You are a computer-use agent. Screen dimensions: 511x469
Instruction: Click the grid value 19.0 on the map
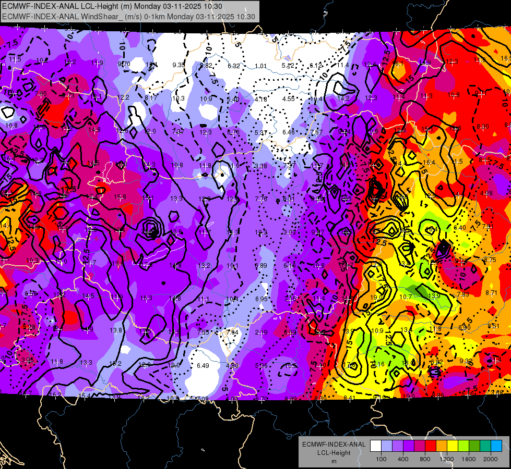click(376, 298)
